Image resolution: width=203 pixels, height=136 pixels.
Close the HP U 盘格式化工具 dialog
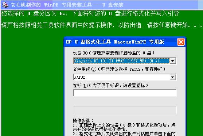pos(181,42)
